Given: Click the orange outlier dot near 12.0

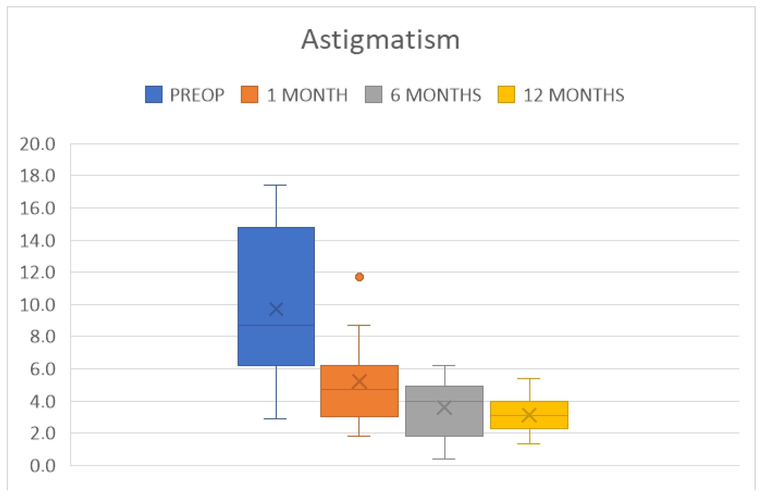Looking at the screenshot, I should click(x=359, y=277).
